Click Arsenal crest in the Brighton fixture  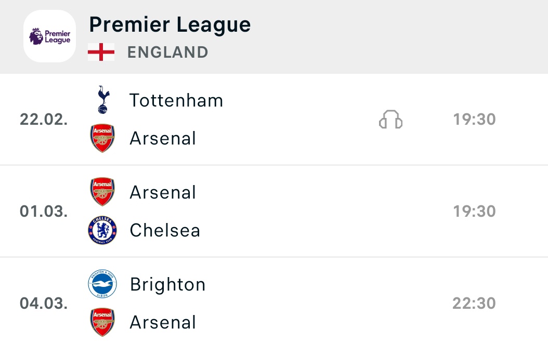(102, 322)
